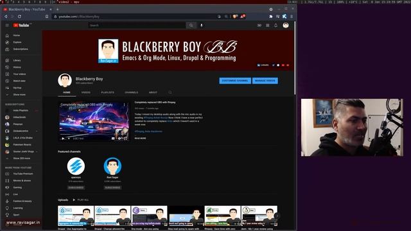Open browser extensions puzzle icon
Image resolution: width=411 pixels, height=231 pixels.
(x=271, y=17)
